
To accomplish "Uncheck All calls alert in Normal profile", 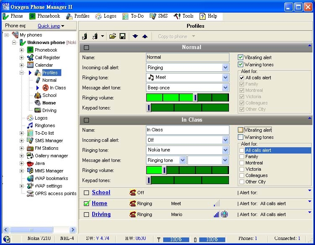I will coord(242,78).
